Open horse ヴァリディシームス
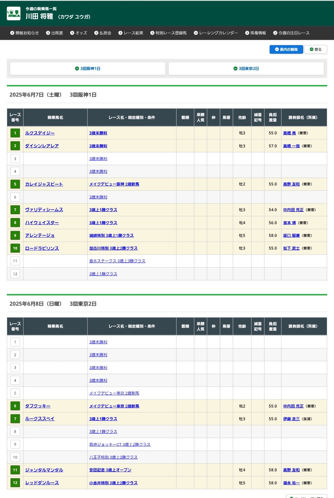Image resolution: width=334 pixels, height=498 pixels. (x=44, y=210)
